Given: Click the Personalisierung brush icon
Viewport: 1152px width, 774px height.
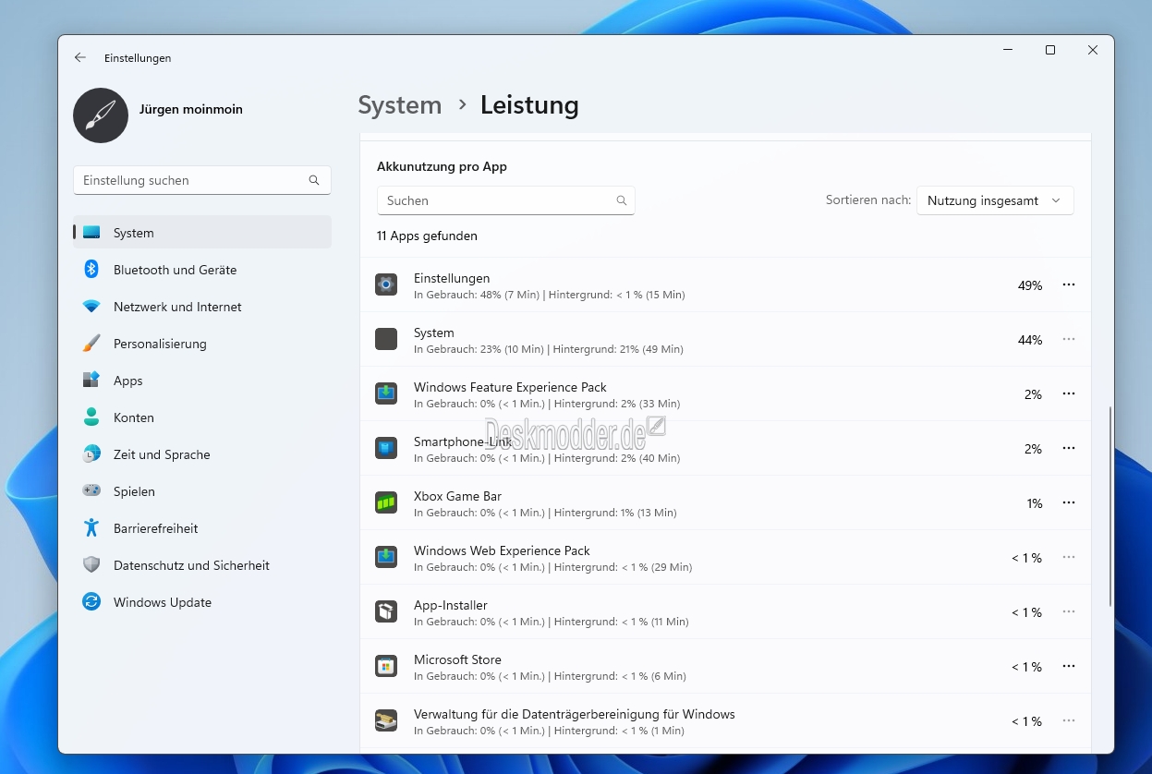Looking at the screenshot, I should click(91, 344).
